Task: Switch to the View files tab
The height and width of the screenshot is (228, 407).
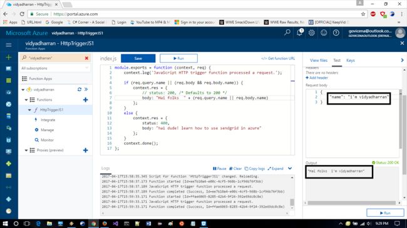Action: coord(319,61)
